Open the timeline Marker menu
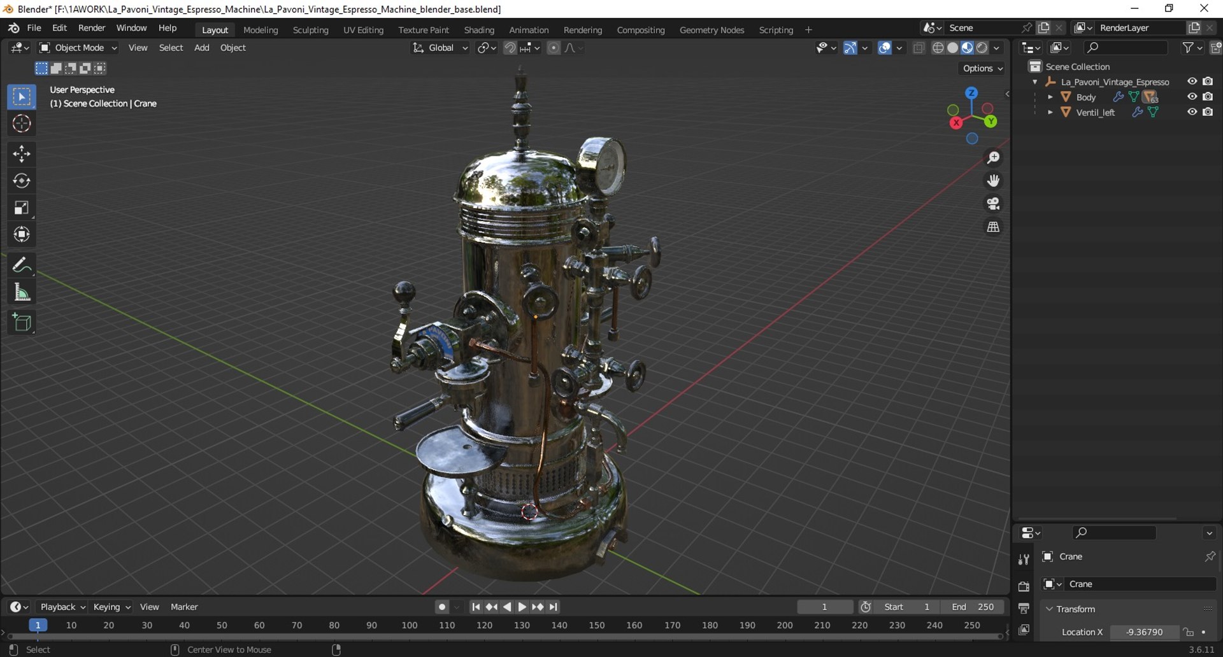 [184, 607]
